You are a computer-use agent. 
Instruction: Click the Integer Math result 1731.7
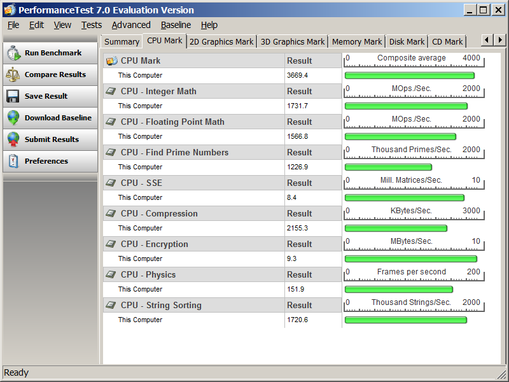coord(297,106)
